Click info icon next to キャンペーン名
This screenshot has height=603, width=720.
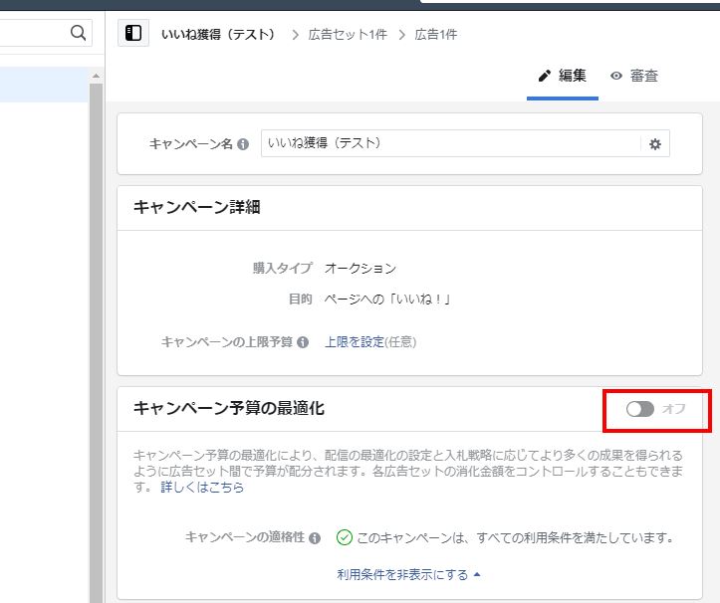(x=243, y=144)
